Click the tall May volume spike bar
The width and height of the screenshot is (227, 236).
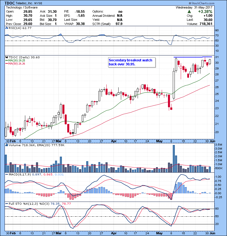pyautogui.click(x=174, y=159)
